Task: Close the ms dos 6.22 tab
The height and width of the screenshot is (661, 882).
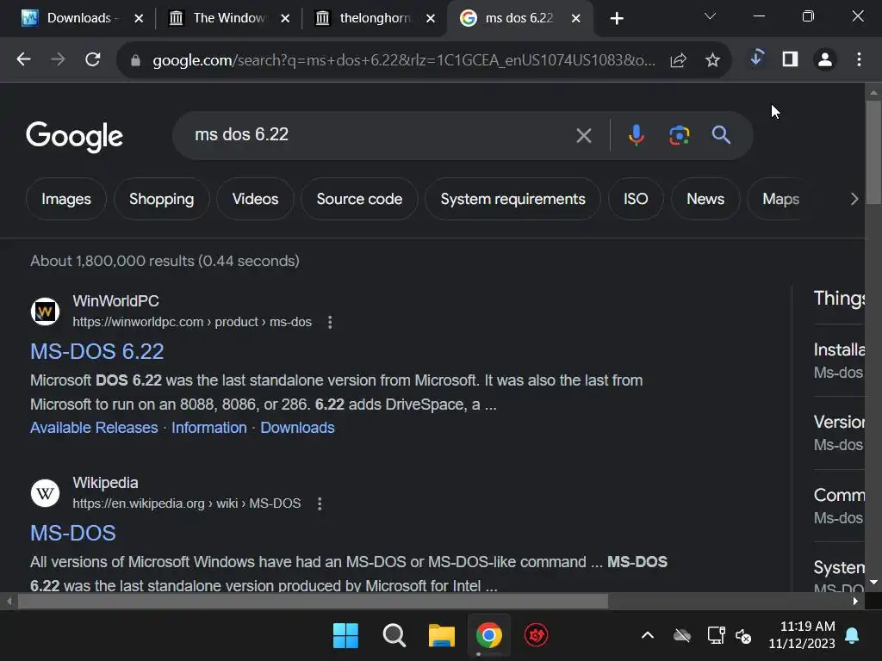Action: point(576,19)
